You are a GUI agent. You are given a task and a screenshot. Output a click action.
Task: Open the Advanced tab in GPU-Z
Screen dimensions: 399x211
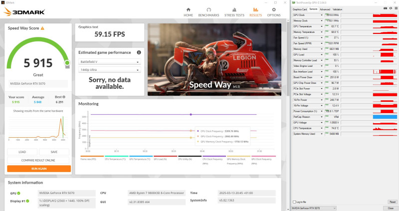pos(325,9)
